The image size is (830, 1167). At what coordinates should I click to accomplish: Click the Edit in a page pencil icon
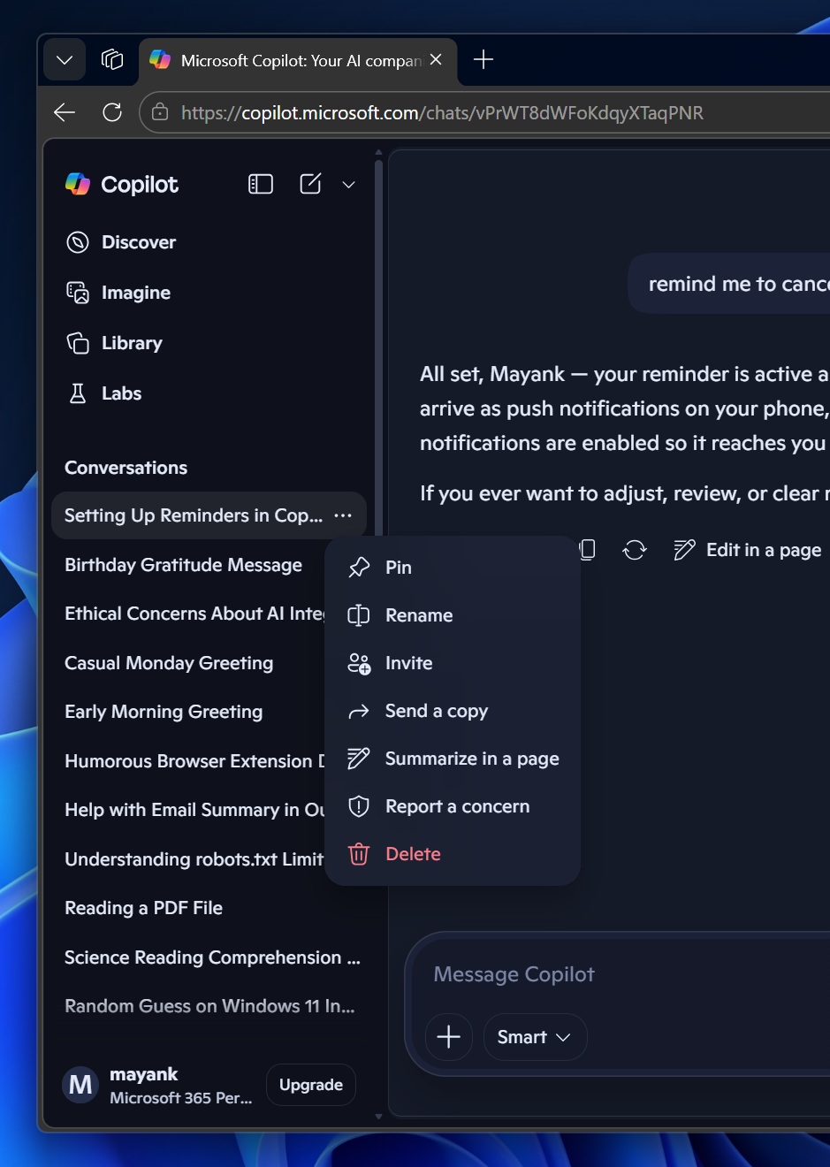(683, 549)
